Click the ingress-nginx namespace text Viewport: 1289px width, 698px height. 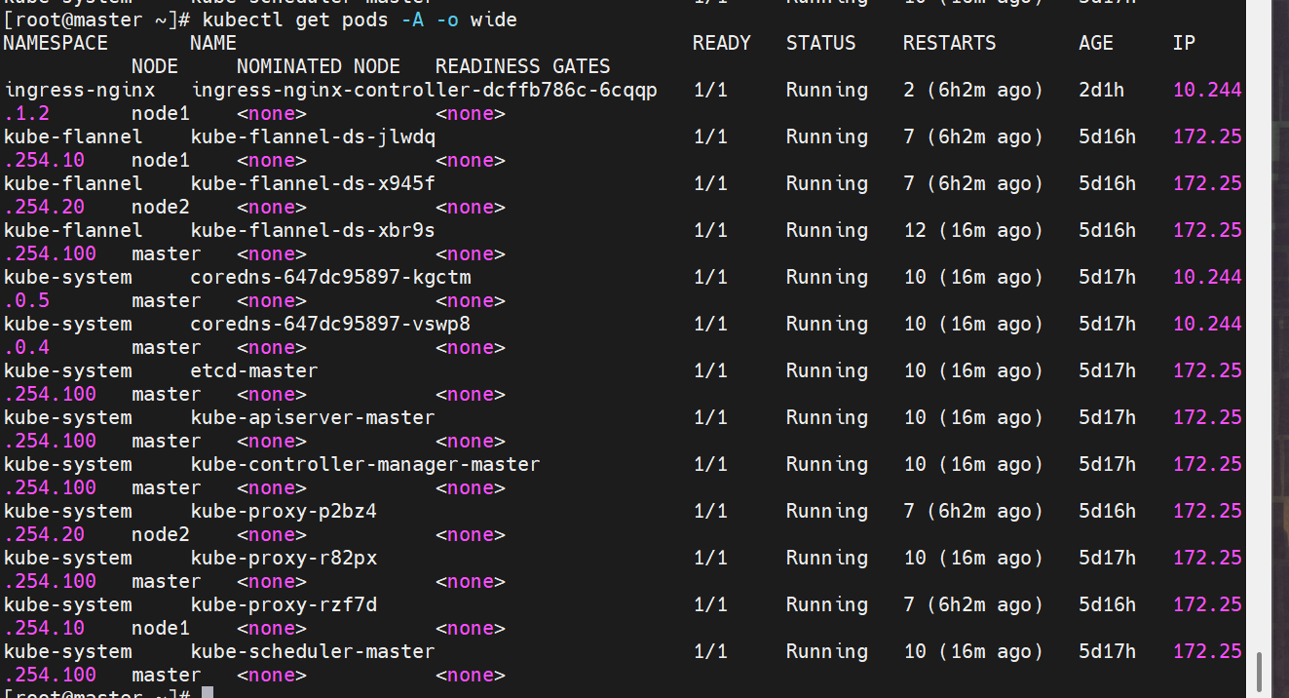point(79,90)
